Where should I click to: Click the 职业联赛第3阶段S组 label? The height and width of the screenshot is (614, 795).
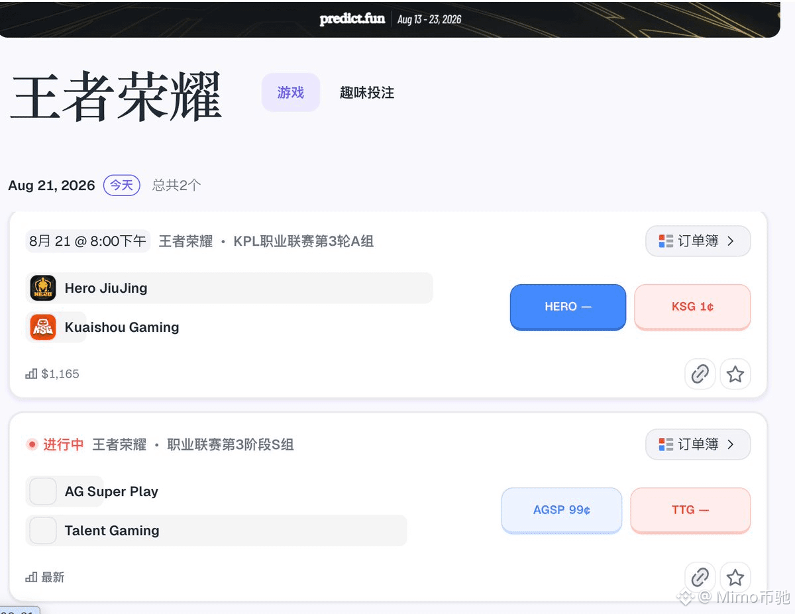pyautogui.click(x=230, y=444)
